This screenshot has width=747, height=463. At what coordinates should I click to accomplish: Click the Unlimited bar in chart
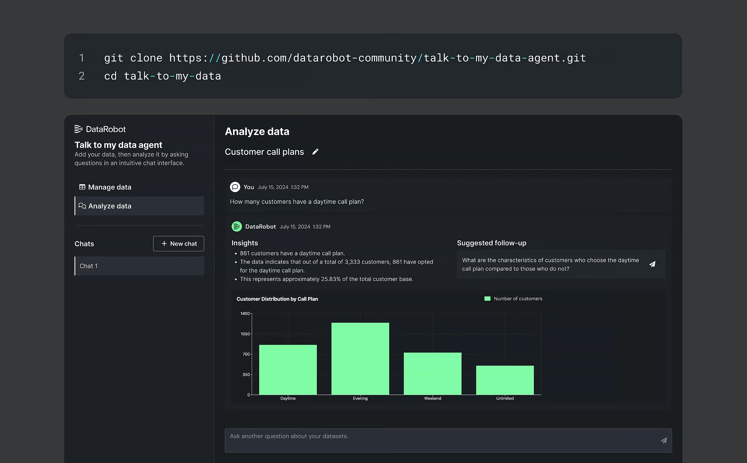[505, 380]
